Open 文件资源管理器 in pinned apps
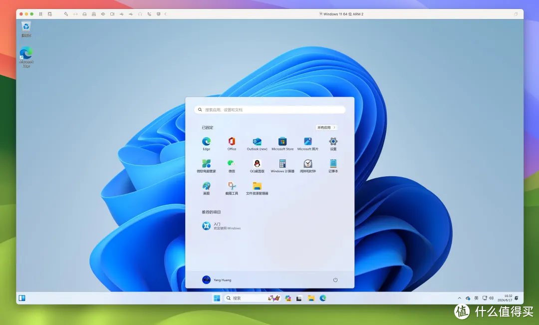 [257, 189]
